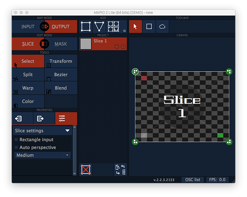Select the top-right slice corner handle

[x=229, y=72]
